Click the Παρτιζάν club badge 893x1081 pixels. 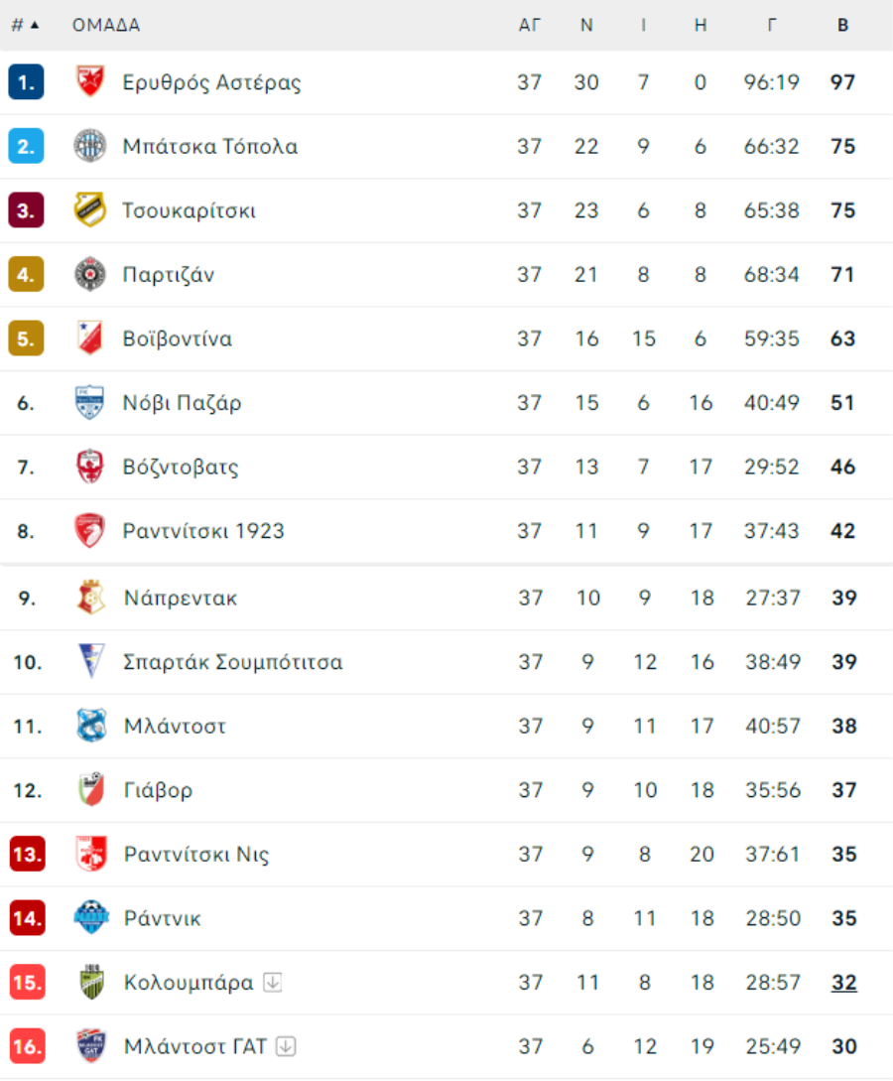point(90,274)
